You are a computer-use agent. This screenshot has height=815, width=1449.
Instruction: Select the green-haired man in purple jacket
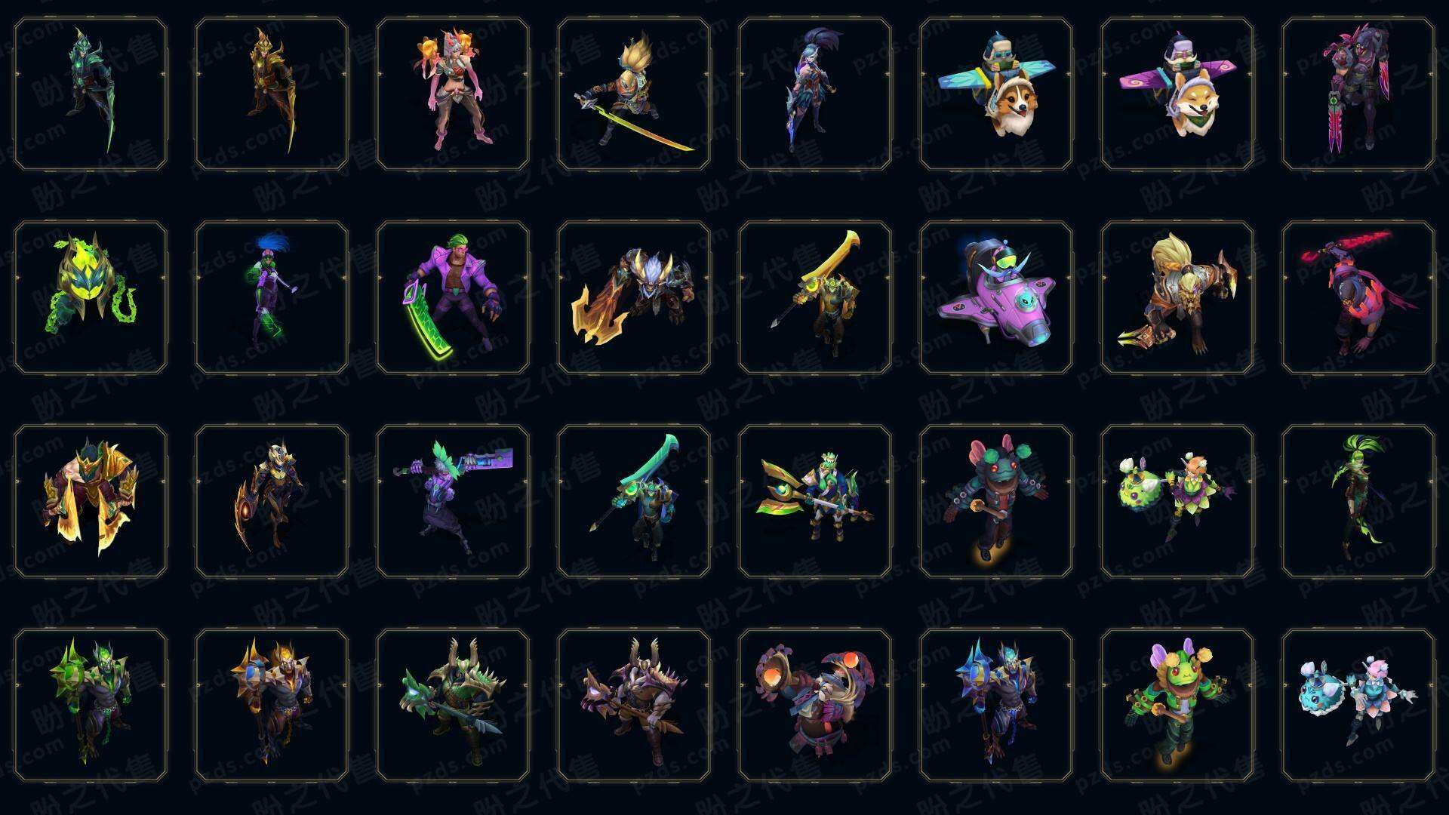point(453,297)
